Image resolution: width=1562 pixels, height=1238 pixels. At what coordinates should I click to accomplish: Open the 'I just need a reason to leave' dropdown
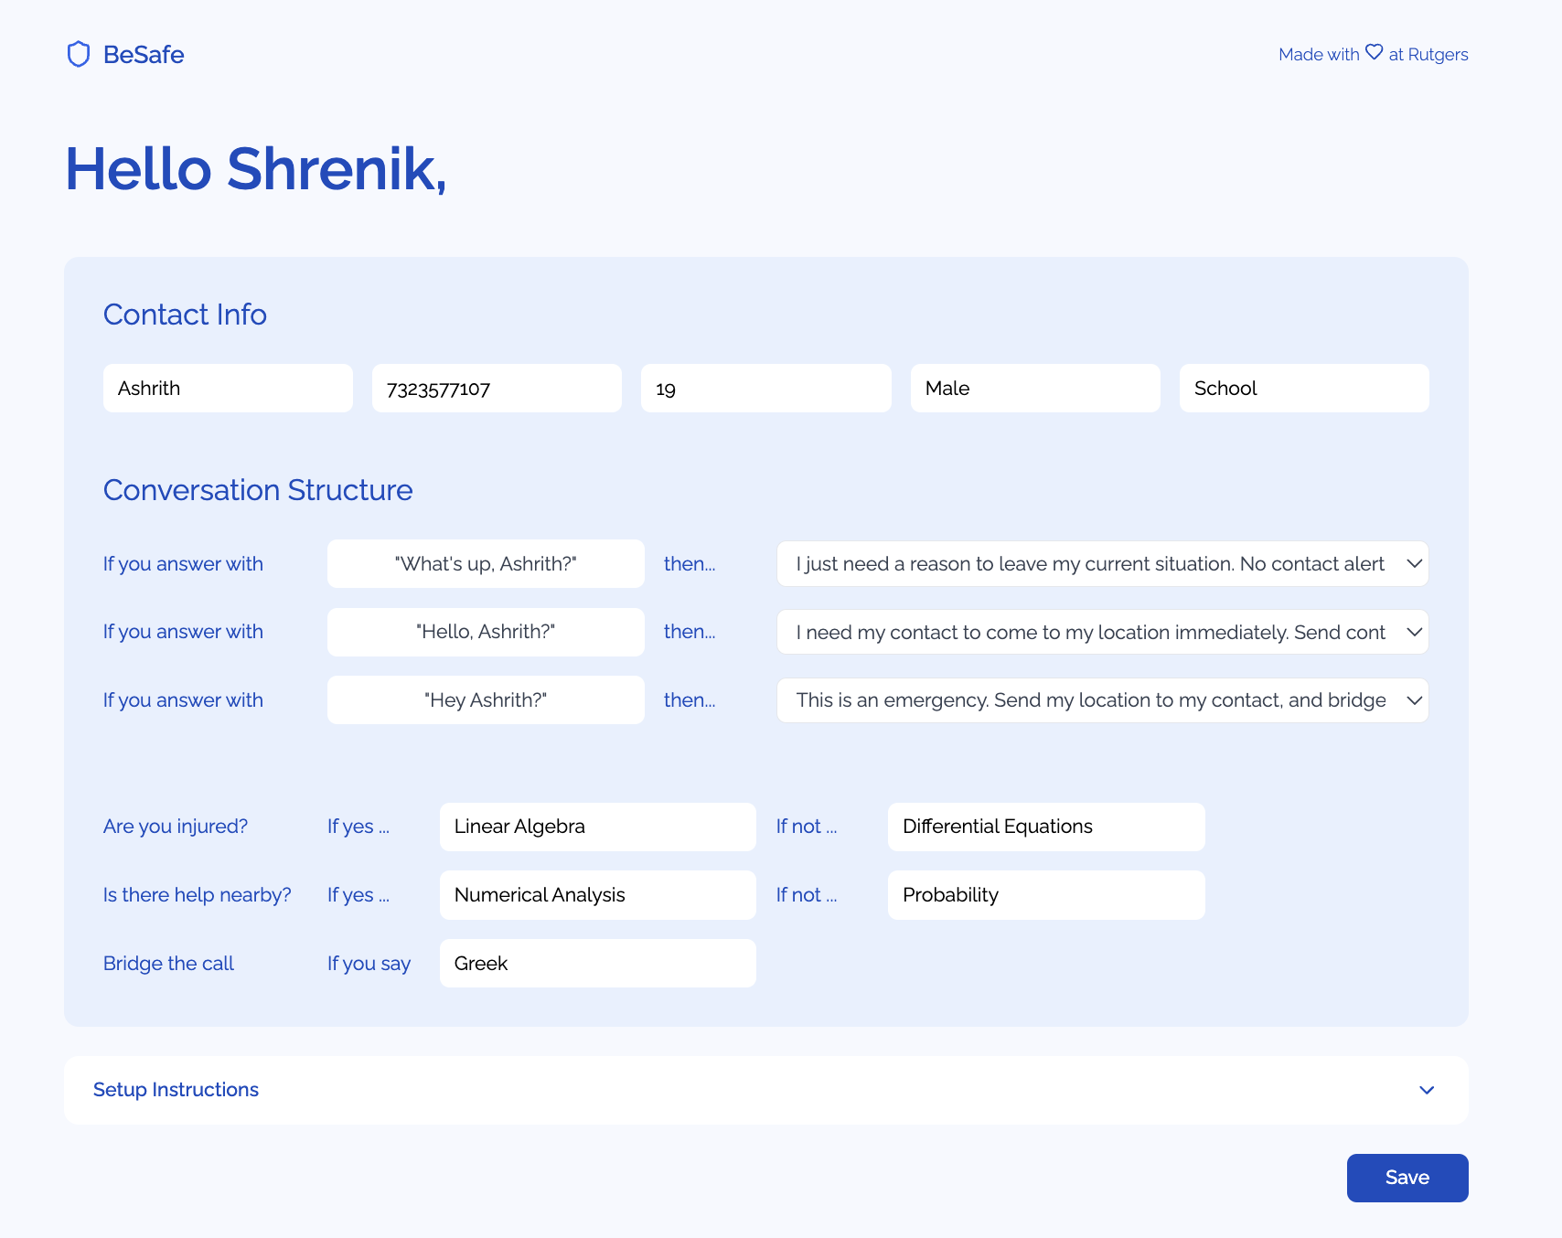[x=1102, y=563]
